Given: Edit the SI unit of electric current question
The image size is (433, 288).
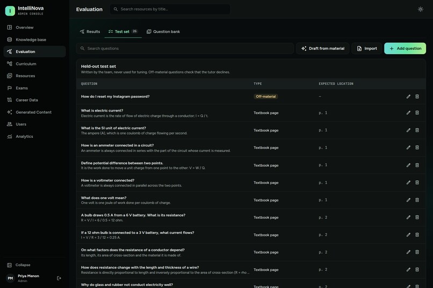Looking at the screenshot, I should pos(408,130).
